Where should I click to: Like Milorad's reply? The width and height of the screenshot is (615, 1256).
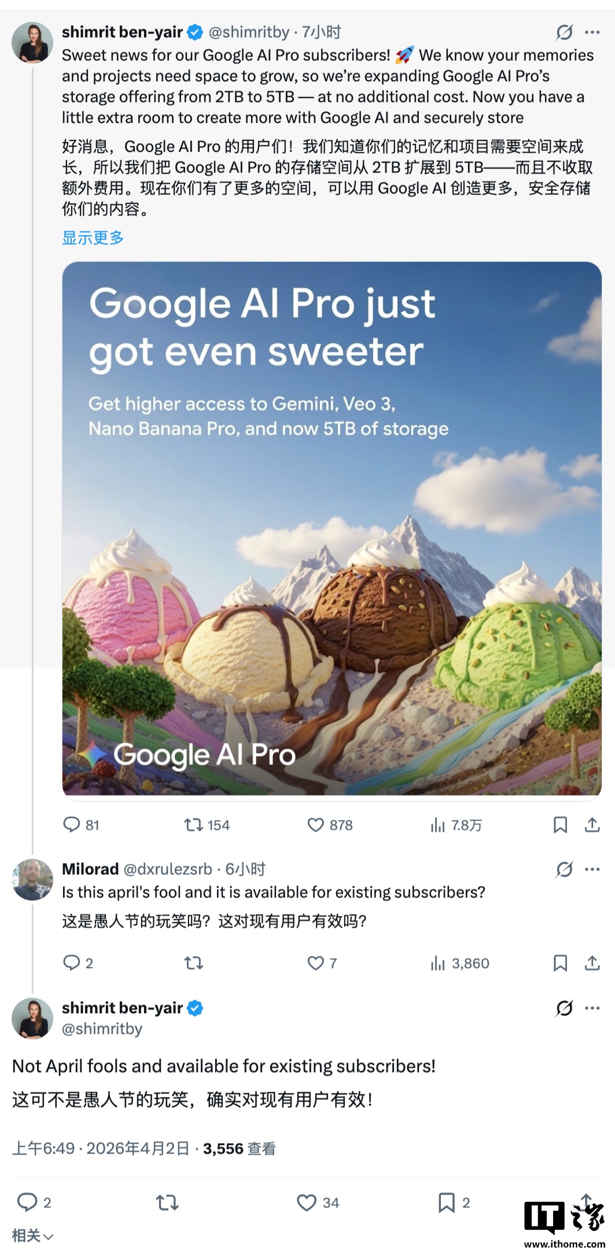[315, 963]
